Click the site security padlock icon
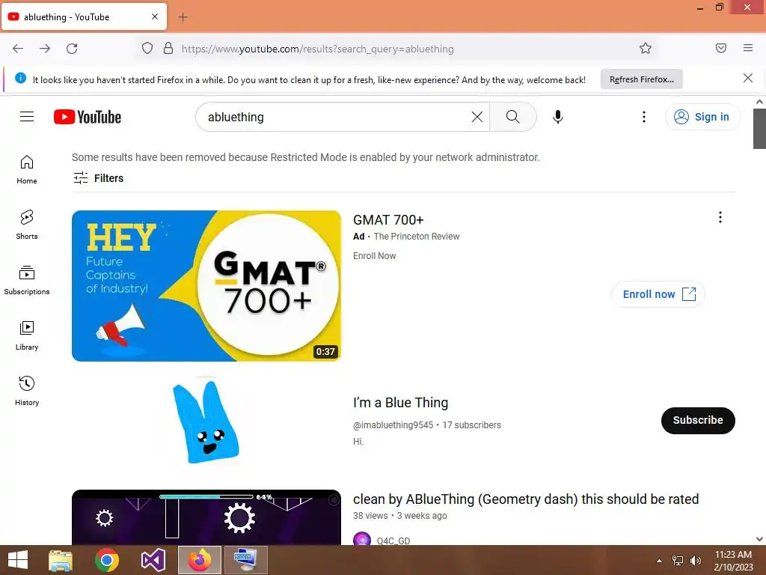 168,48
